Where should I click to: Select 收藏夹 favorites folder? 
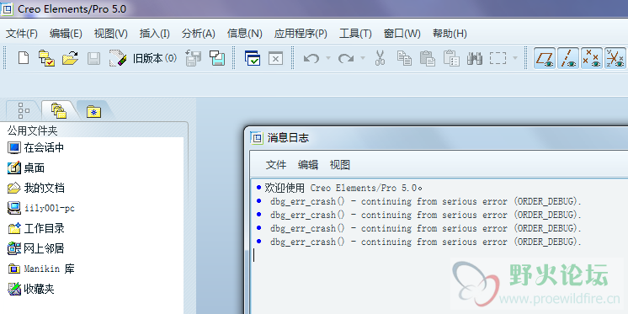(x=31, y=289)
